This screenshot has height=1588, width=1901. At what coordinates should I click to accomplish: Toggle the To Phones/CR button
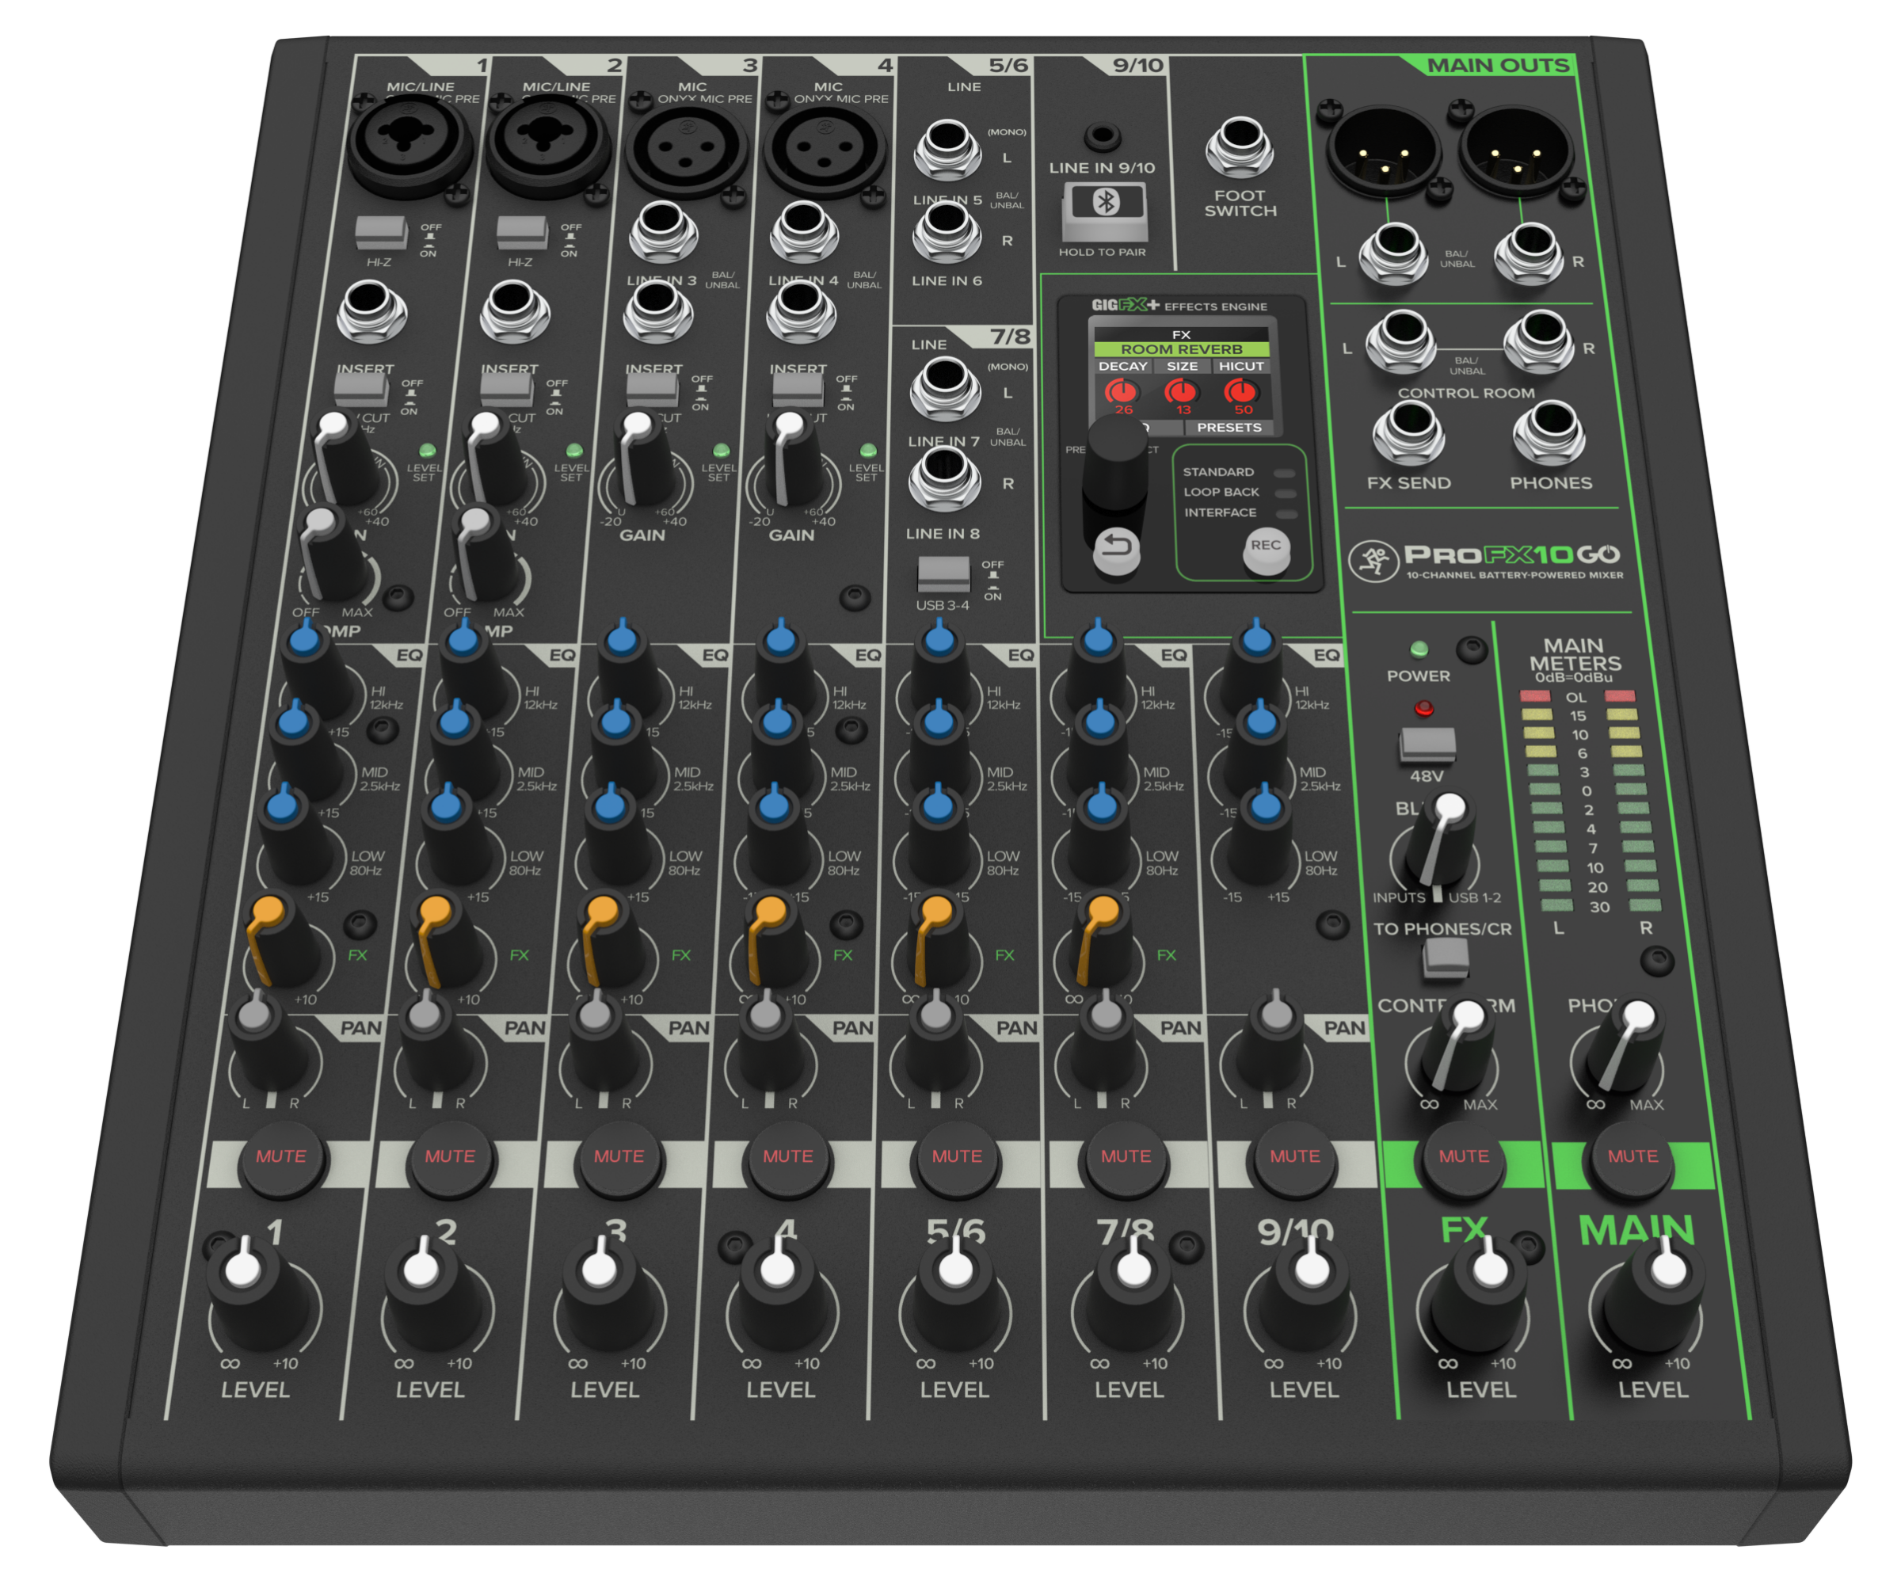click(1445, 958)
